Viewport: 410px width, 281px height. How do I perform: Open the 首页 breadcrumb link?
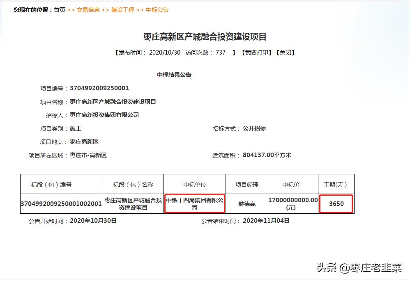click(59, 10)
